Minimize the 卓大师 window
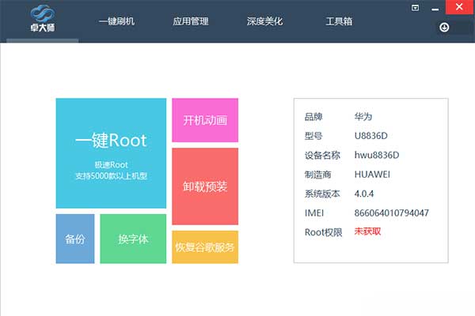475x316 pixels. (x=435, y=9)
